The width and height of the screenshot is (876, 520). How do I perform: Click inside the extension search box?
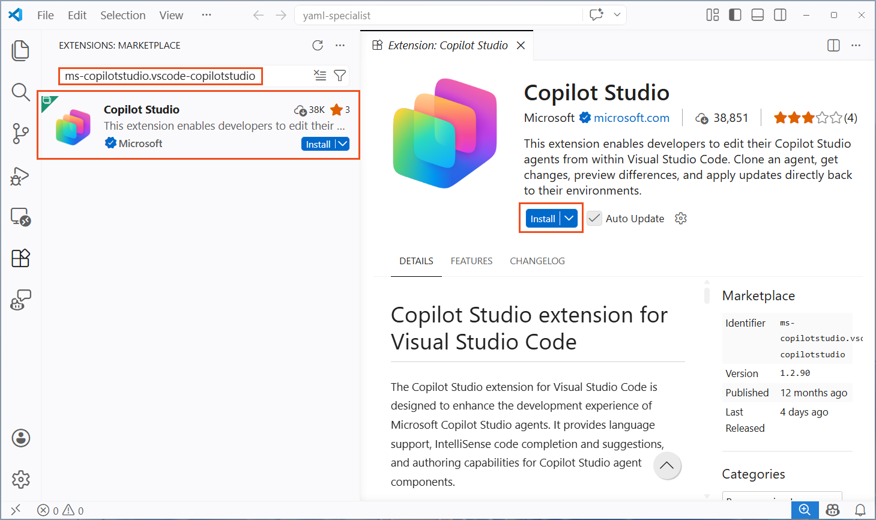(x=160, y=76)
